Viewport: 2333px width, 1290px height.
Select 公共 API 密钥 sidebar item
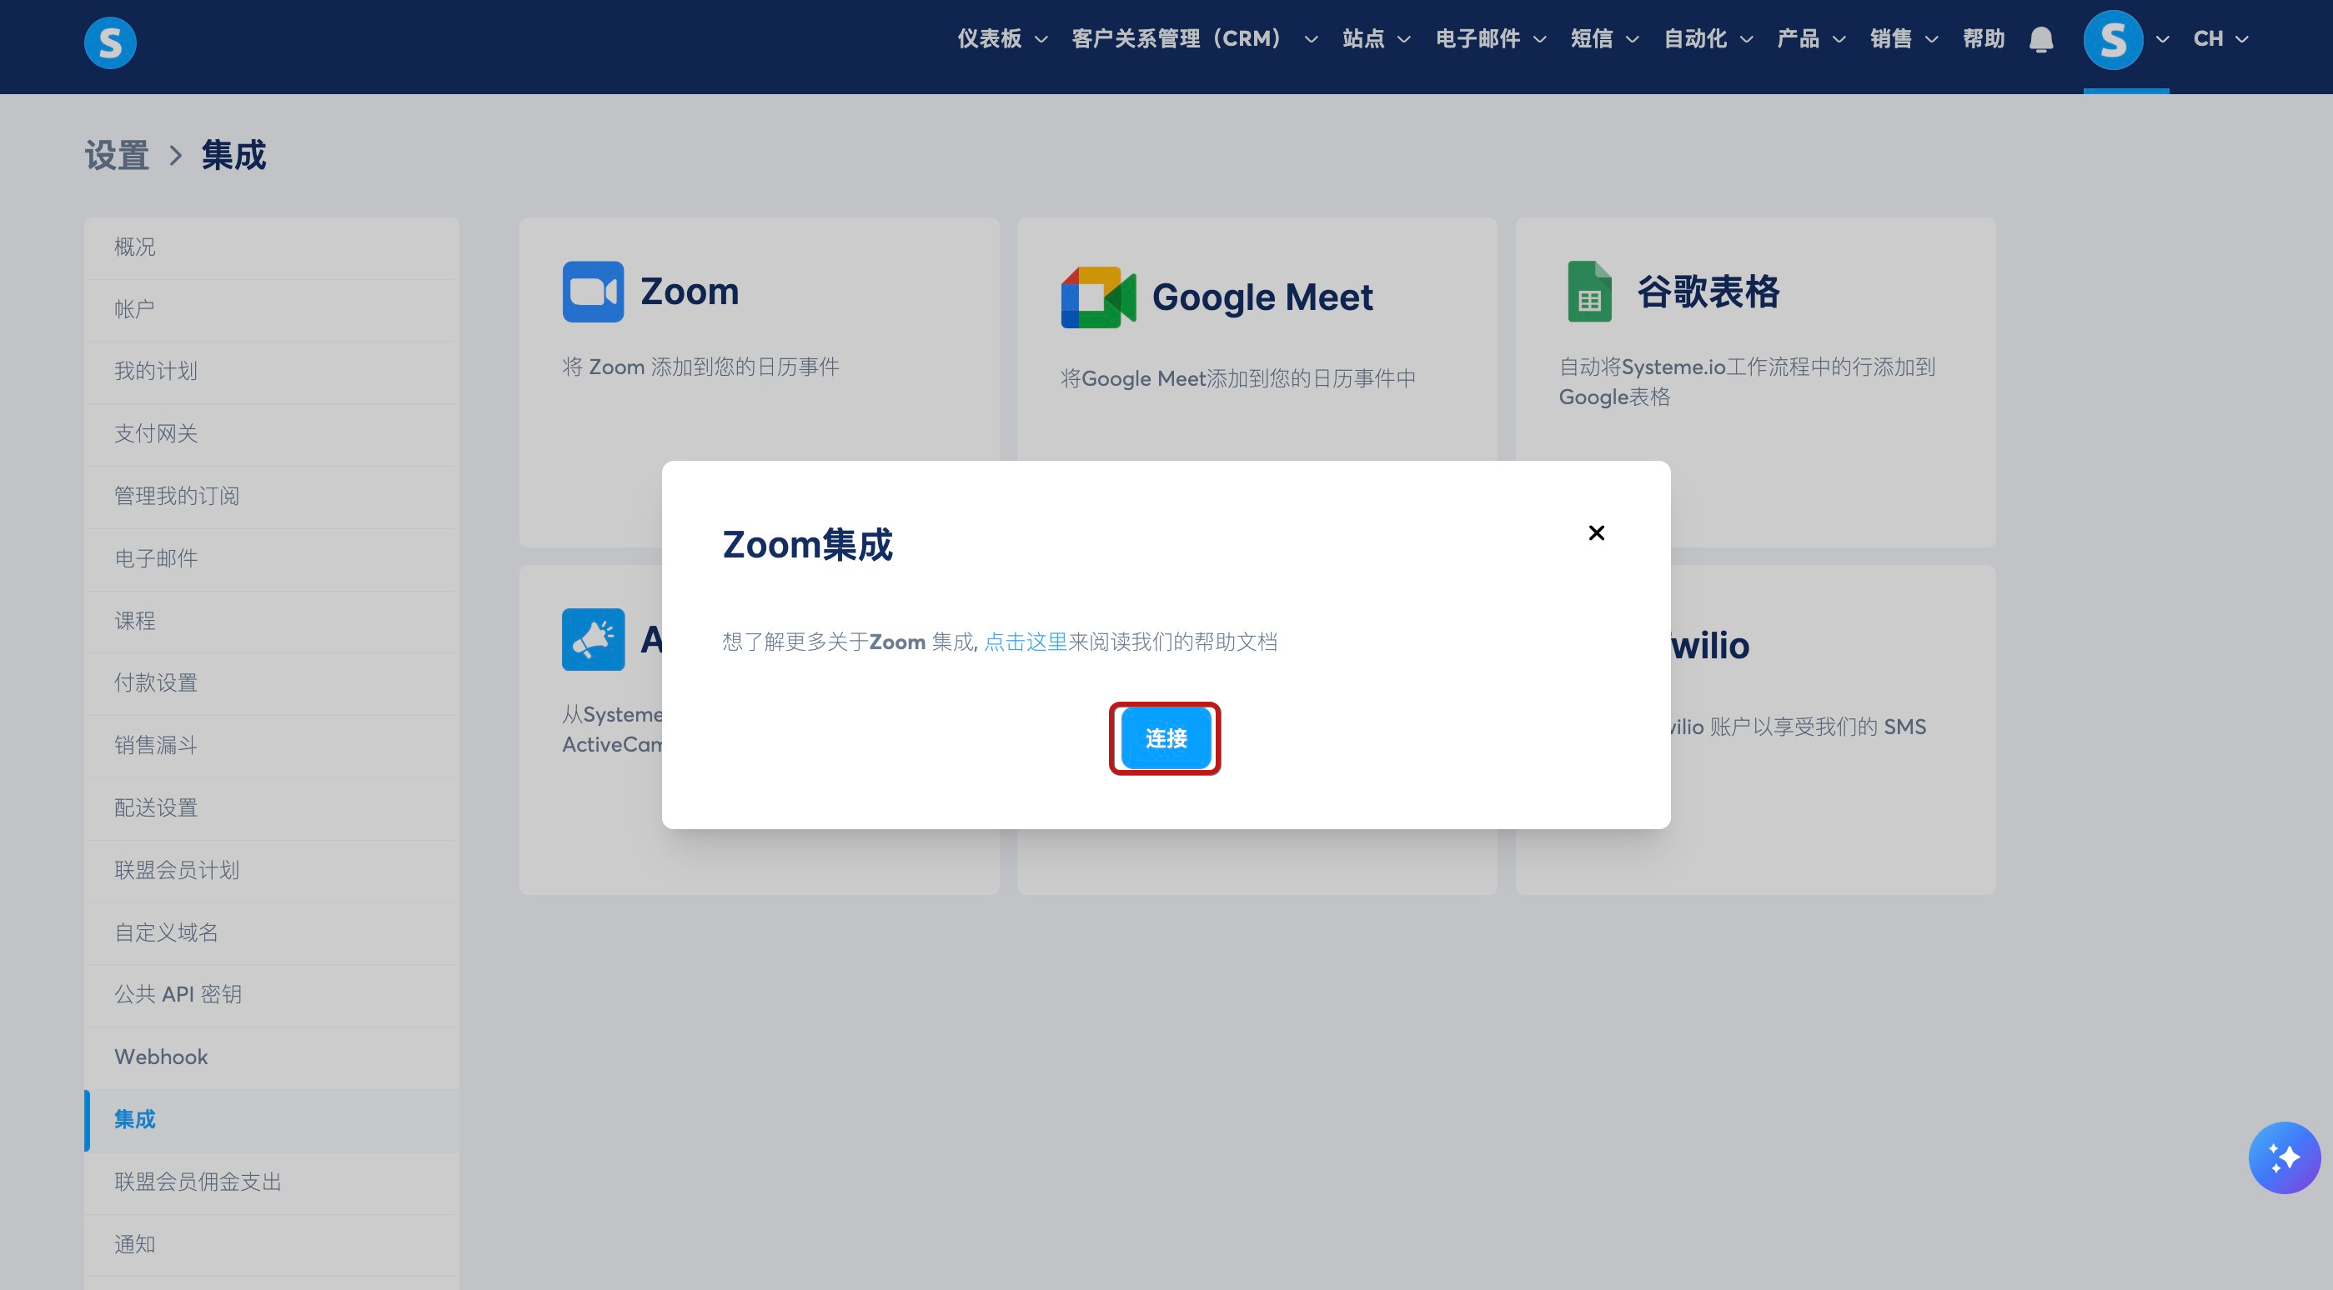pyautogui.click(x=178, y=994)
